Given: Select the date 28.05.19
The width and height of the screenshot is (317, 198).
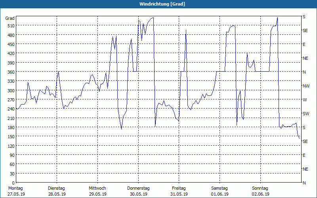Looking at the screenshot, I should (x=57, y=194).
